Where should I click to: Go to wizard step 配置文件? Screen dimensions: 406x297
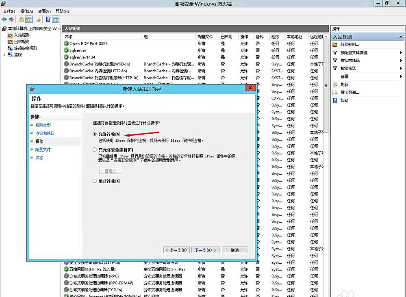[43, 150]
